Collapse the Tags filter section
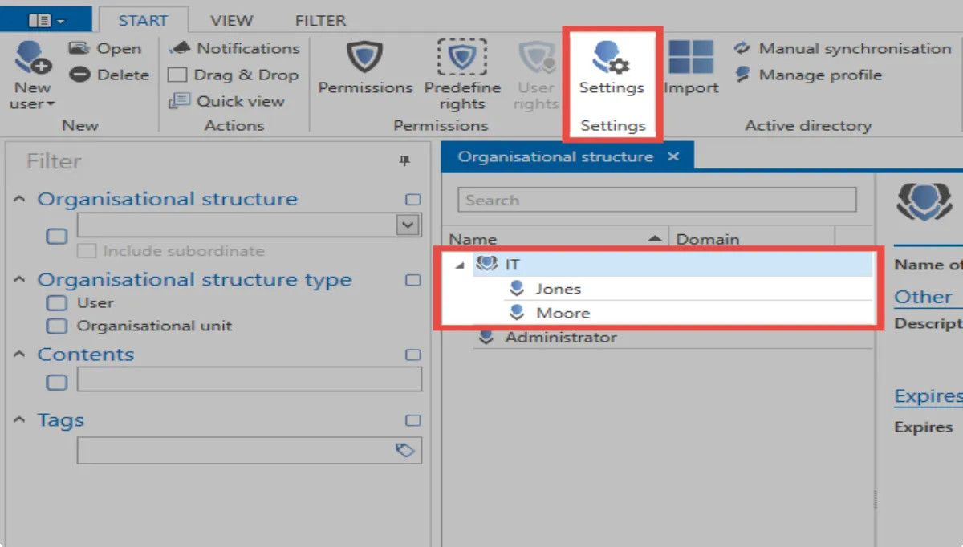 click(x=20, y=420)
